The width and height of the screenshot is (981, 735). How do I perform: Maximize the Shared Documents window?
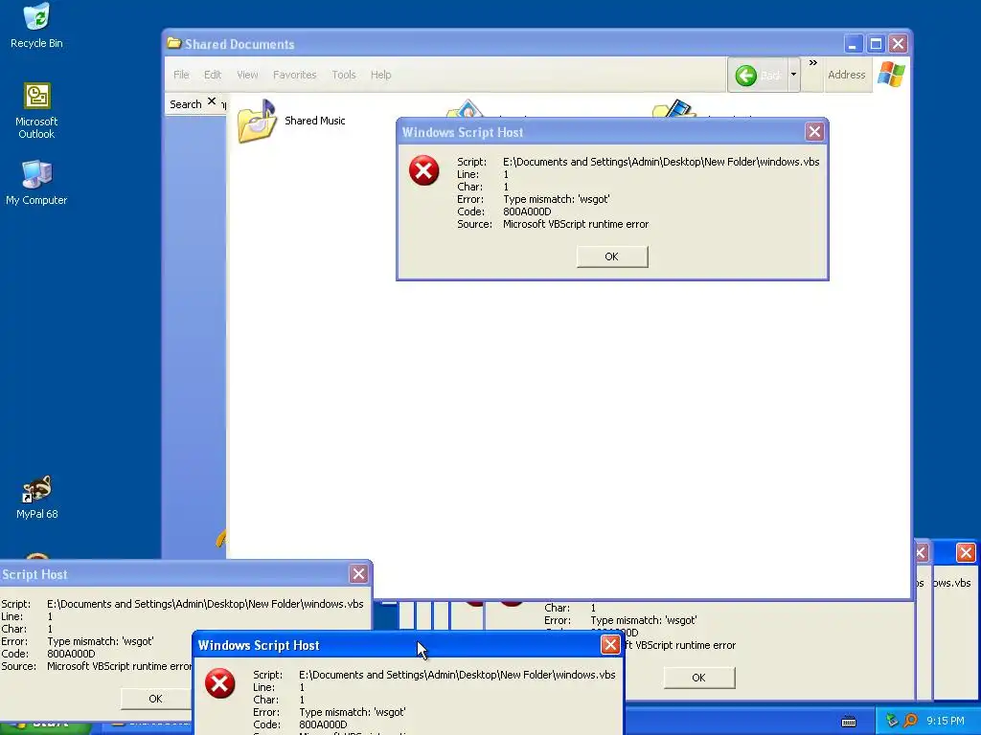(x=876, y=44)
